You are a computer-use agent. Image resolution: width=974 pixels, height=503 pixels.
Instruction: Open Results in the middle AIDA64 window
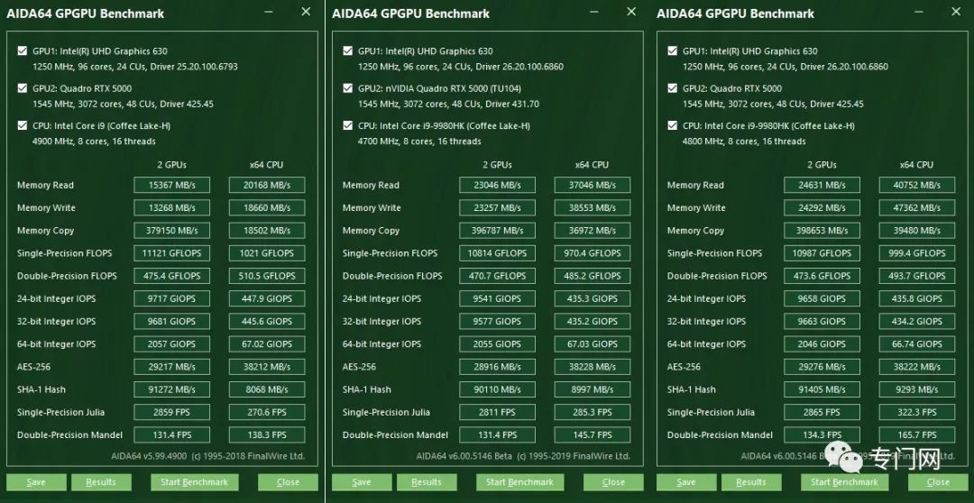[x=427, y=482]
